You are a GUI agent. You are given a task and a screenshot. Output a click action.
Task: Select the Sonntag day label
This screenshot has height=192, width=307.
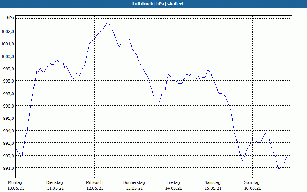pyautogui.click(x=252, y=183)
